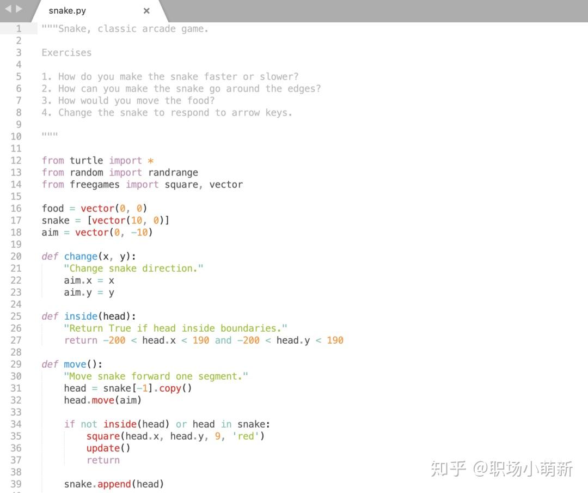This screenshot has height=493, width=588.
Task: Click the move function name on line 29
Action: click(75, 364)
